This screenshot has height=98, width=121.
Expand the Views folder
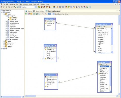click(x=4, y=41)
